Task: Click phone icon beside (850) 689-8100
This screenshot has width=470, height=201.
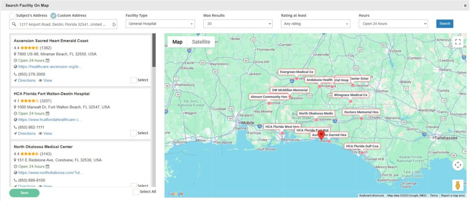Action: coord(15,180)
